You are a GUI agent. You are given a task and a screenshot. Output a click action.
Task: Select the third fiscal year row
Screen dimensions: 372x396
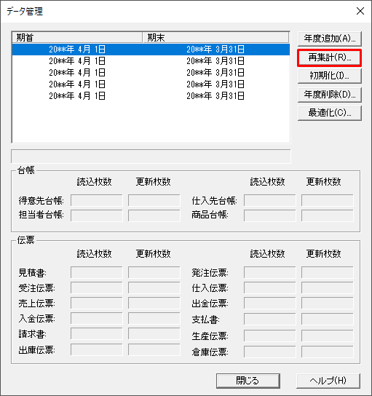point(151,73)
